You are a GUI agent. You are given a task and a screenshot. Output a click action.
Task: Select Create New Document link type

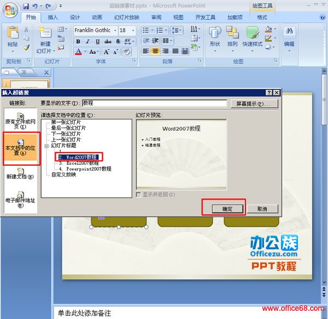pyautogui.click(x=20, y=173)
